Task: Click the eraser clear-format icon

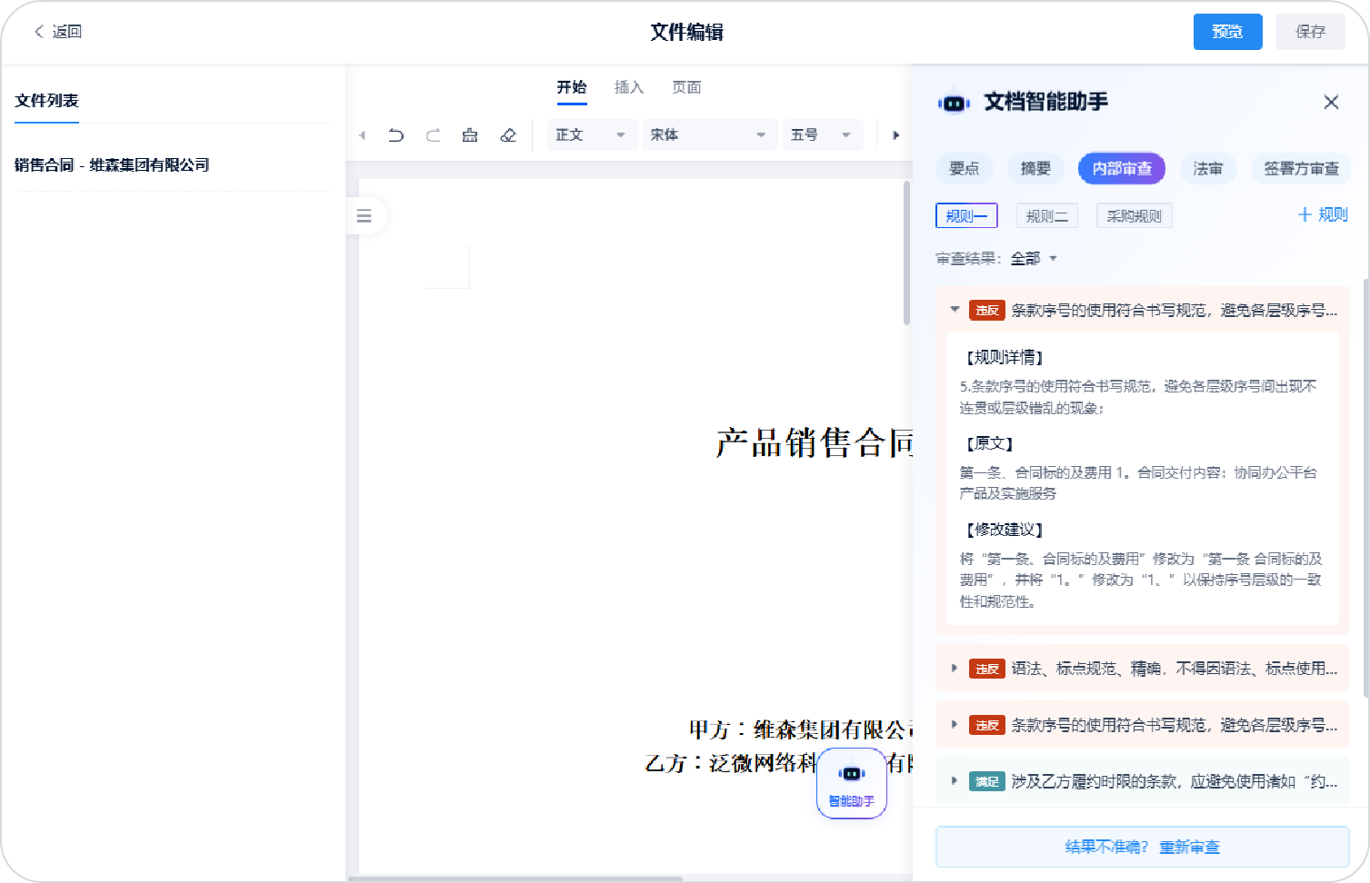Action: (508, 135)
